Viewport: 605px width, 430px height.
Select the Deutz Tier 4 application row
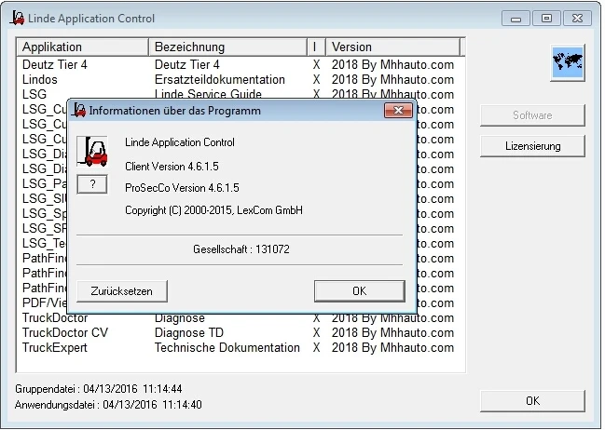point(241,64)
